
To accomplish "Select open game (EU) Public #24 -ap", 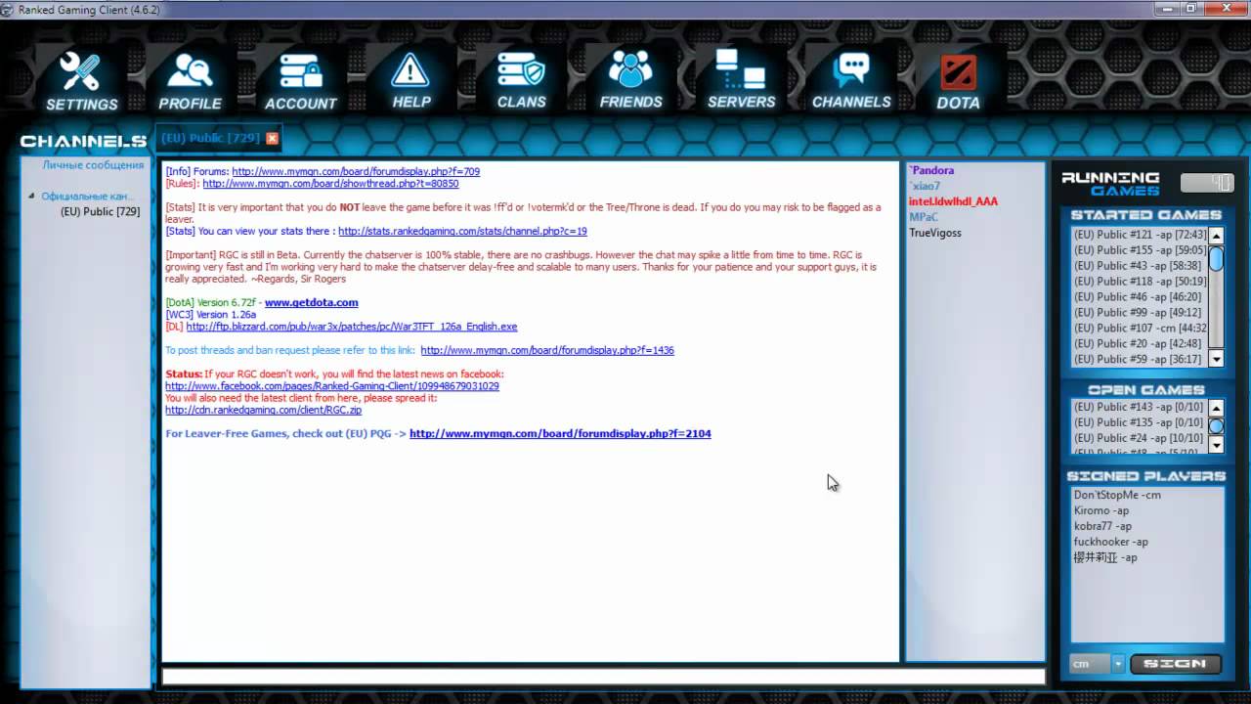I will (x=1140, y=438).
